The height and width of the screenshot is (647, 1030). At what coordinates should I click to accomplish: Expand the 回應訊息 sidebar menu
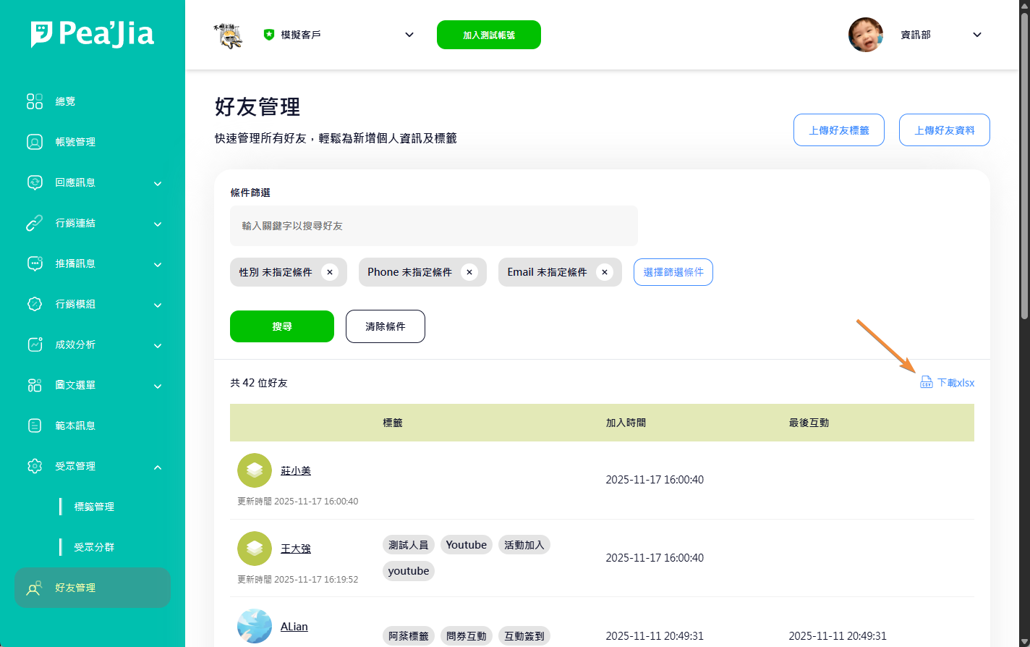[x=158, y=183]
